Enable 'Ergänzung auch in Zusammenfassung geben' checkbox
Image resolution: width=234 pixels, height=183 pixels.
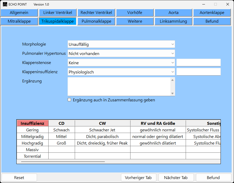pyautogui.click(x=69, y=100)
